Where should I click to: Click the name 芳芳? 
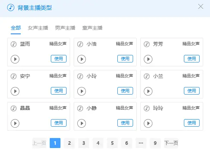coord(158,44)
